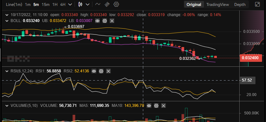Click the MA5 value 111,690.35
This screenshot has height=122, width=266.
tap(99, 106)
